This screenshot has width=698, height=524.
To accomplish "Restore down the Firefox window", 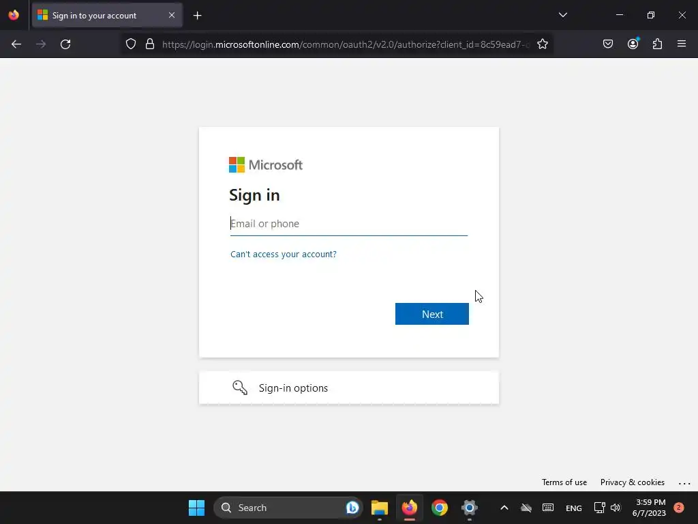I will tap(651, 15).
